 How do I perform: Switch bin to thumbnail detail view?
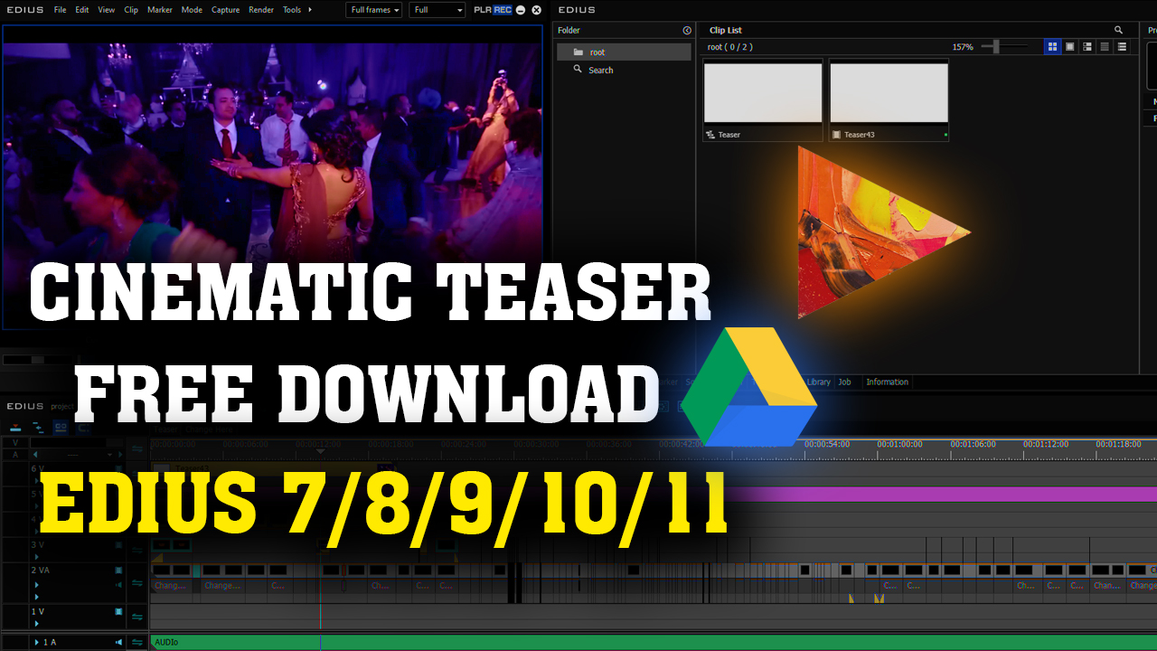1087,46
